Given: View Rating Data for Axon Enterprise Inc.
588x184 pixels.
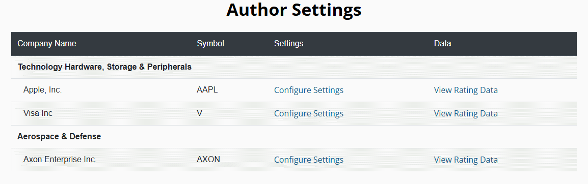Looking at the screenshot, I should click(466, 160).
